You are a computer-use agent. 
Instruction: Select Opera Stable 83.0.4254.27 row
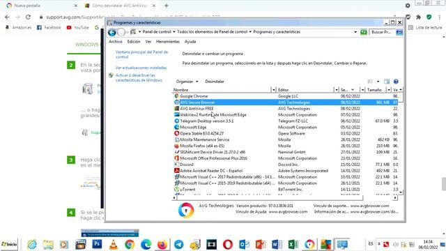click(285, 133)
